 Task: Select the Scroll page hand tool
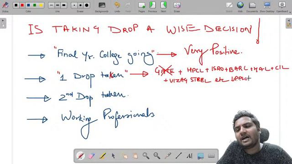tap(135, 156)
